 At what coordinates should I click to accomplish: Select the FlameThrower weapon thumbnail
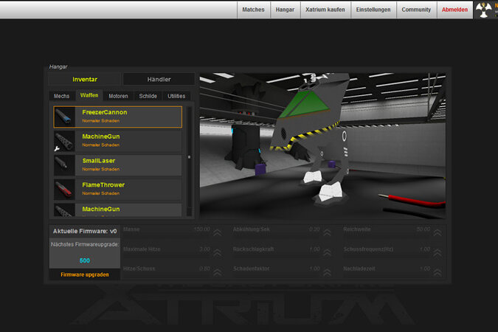coord(64,190)
